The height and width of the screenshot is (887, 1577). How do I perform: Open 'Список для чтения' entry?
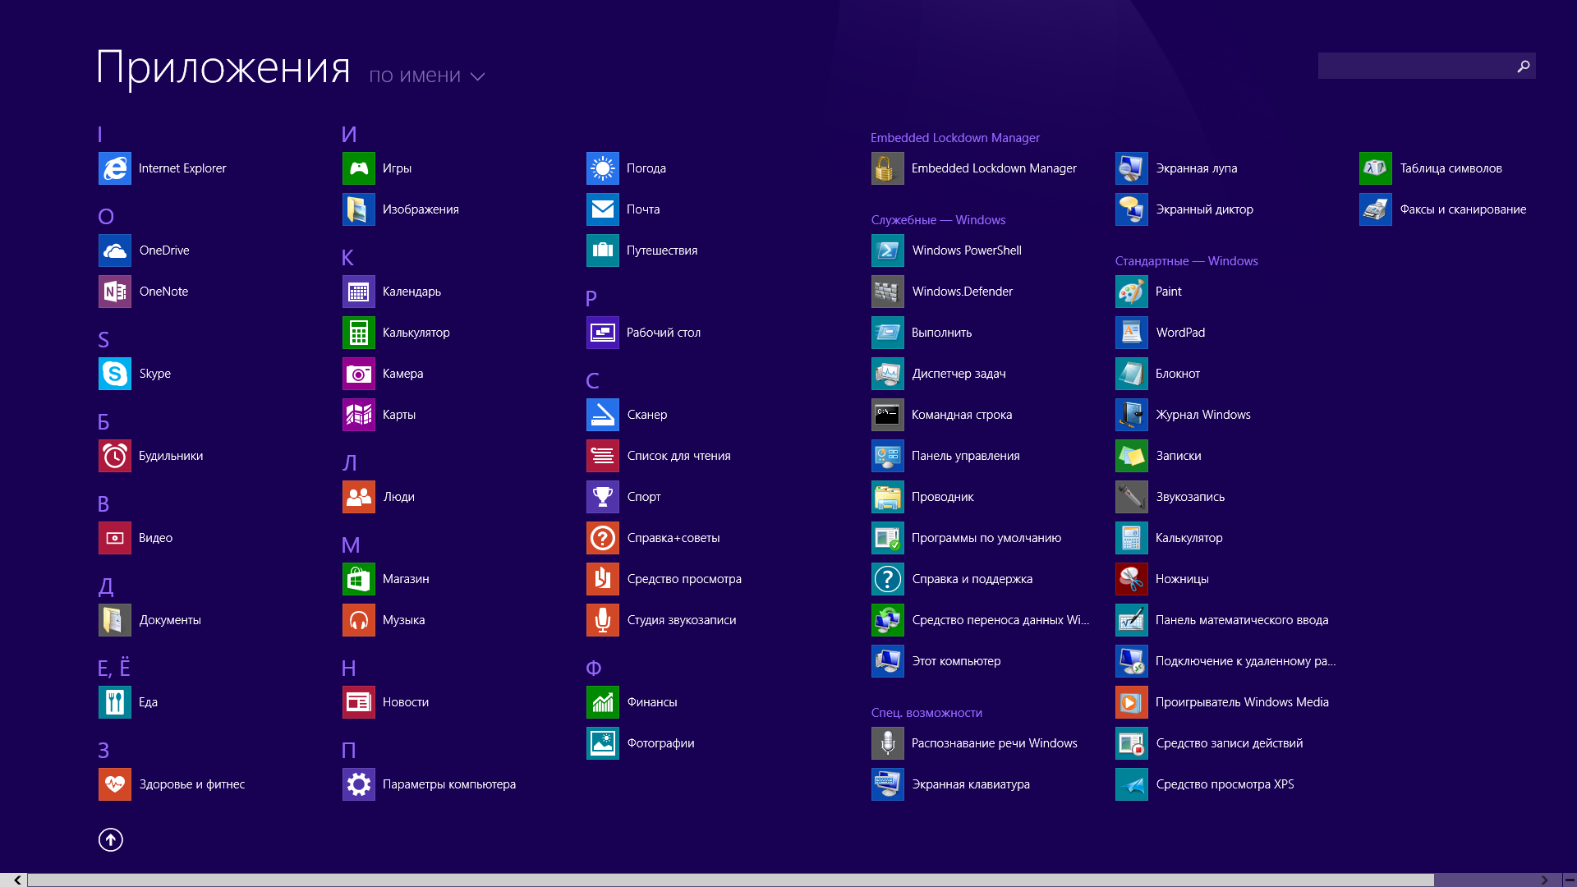[x=678, y=456]
